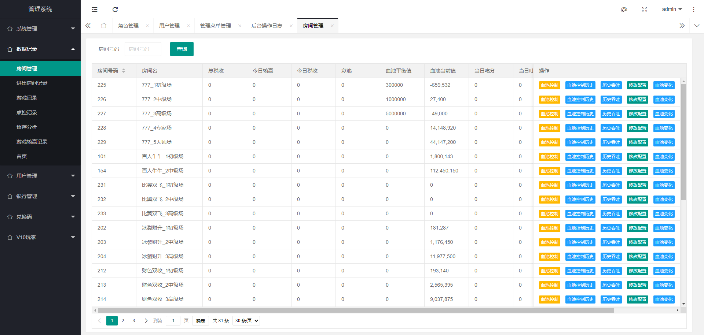Expand the 银行管理 sidebar section
Screen dimensions: 704x335
point(40,196)
